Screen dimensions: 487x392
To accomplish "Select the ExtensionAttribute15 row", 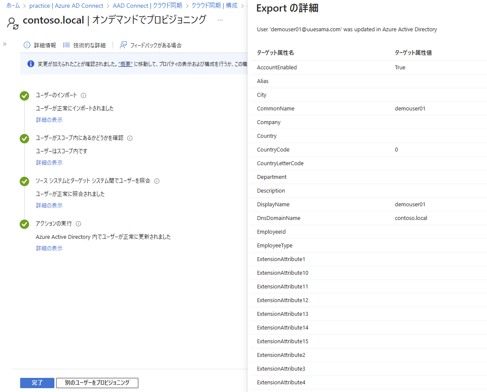I will click(x=368, y=341).
